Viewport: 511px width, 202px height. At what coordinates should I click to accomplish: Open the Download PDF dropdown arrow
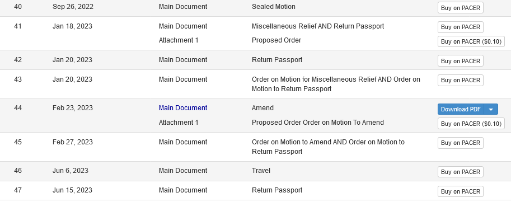(491, 109)
